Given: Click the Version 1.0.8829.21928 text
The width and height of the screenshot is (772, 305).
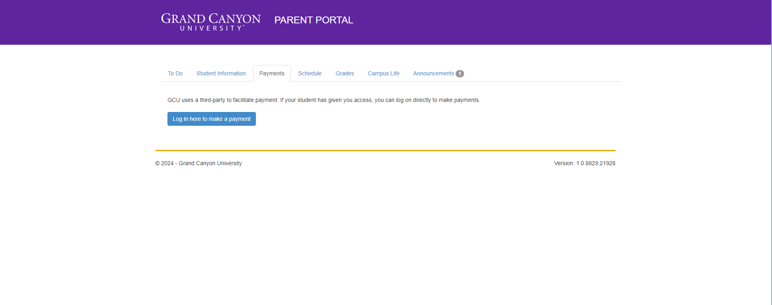Looking at the screenshot, I should (x=584, y=163).
